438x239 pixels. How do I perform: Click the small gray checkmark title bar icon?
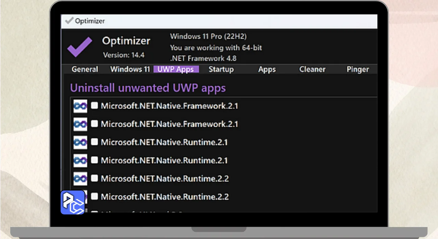[69, 21]
